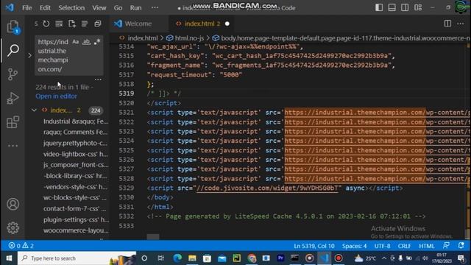The height and width of the screenshot is (265, 471).
Task: Collapse all search results
Action: point(98,24)
